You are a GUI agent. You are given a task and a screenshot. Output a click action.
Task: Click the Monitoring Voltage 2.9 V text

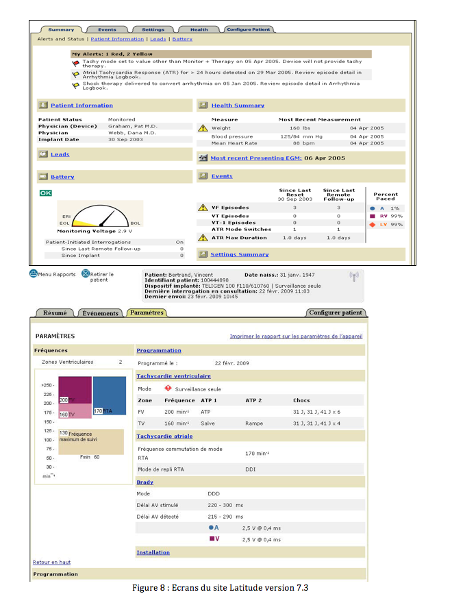coord(95,231)
